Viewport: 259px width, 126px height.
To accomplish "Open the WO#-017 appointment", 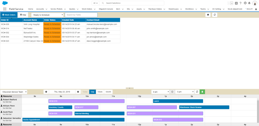I will pyautogui.click(x=86, y=107).
